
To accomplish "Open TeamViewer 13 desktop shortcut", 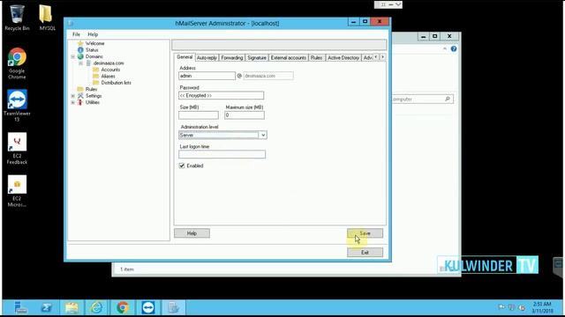I will pos(17,106).
